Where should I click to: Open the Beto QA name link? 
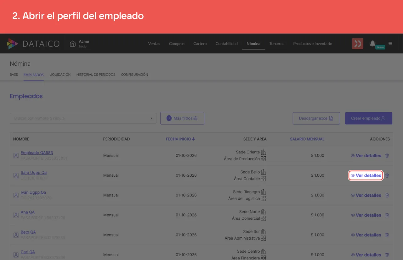click(x=28, y=232)
